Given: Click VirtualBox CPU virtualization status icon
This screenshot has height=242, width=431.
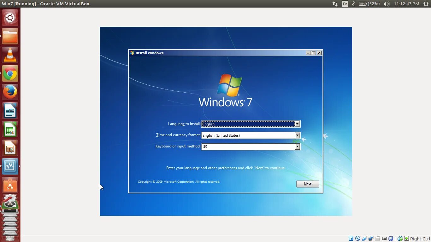Looking at the screenshot, I should click(x=391, y=239).
